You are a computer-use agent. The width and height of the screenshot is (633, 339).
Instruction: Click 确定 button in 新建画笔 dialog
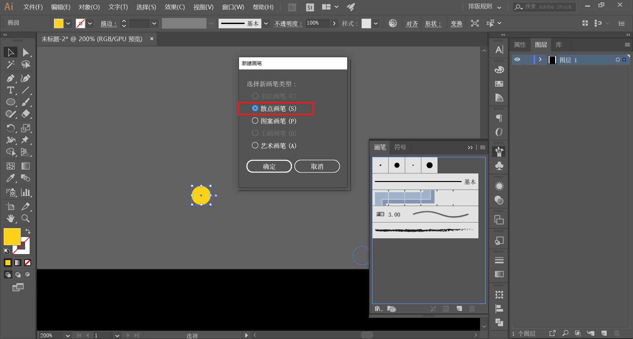pyautogui.click(x=269, y=166)
